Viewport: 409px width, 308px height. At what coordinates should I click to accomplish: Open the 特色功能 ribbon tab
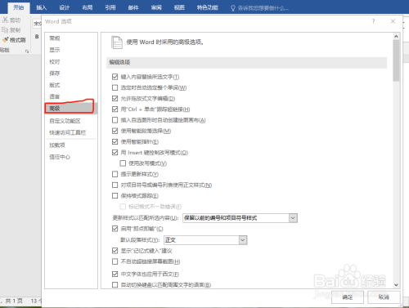pyautogui.click(x=208, y=7)
